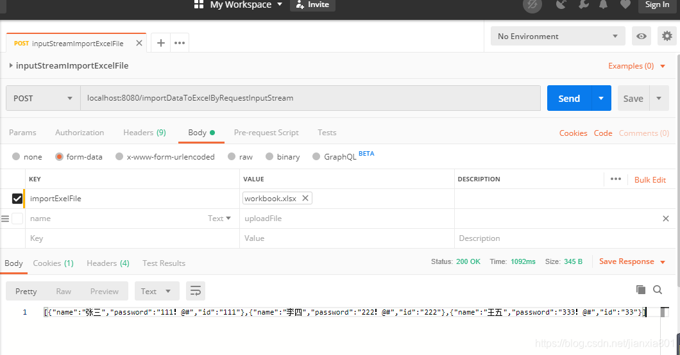Open the Send options dropdown arrow
Viewport: 680px width, 355px height.
[x=601, y=98]
